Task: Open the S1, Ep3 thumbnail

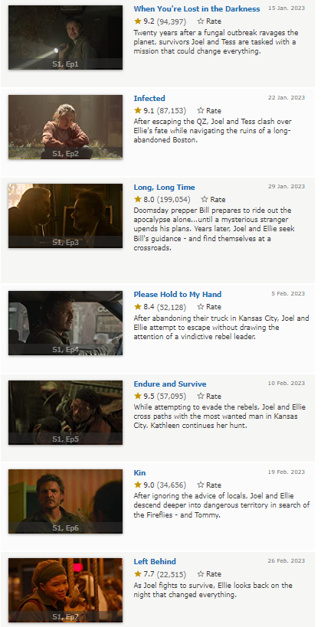Action: [x=66, y=216]
